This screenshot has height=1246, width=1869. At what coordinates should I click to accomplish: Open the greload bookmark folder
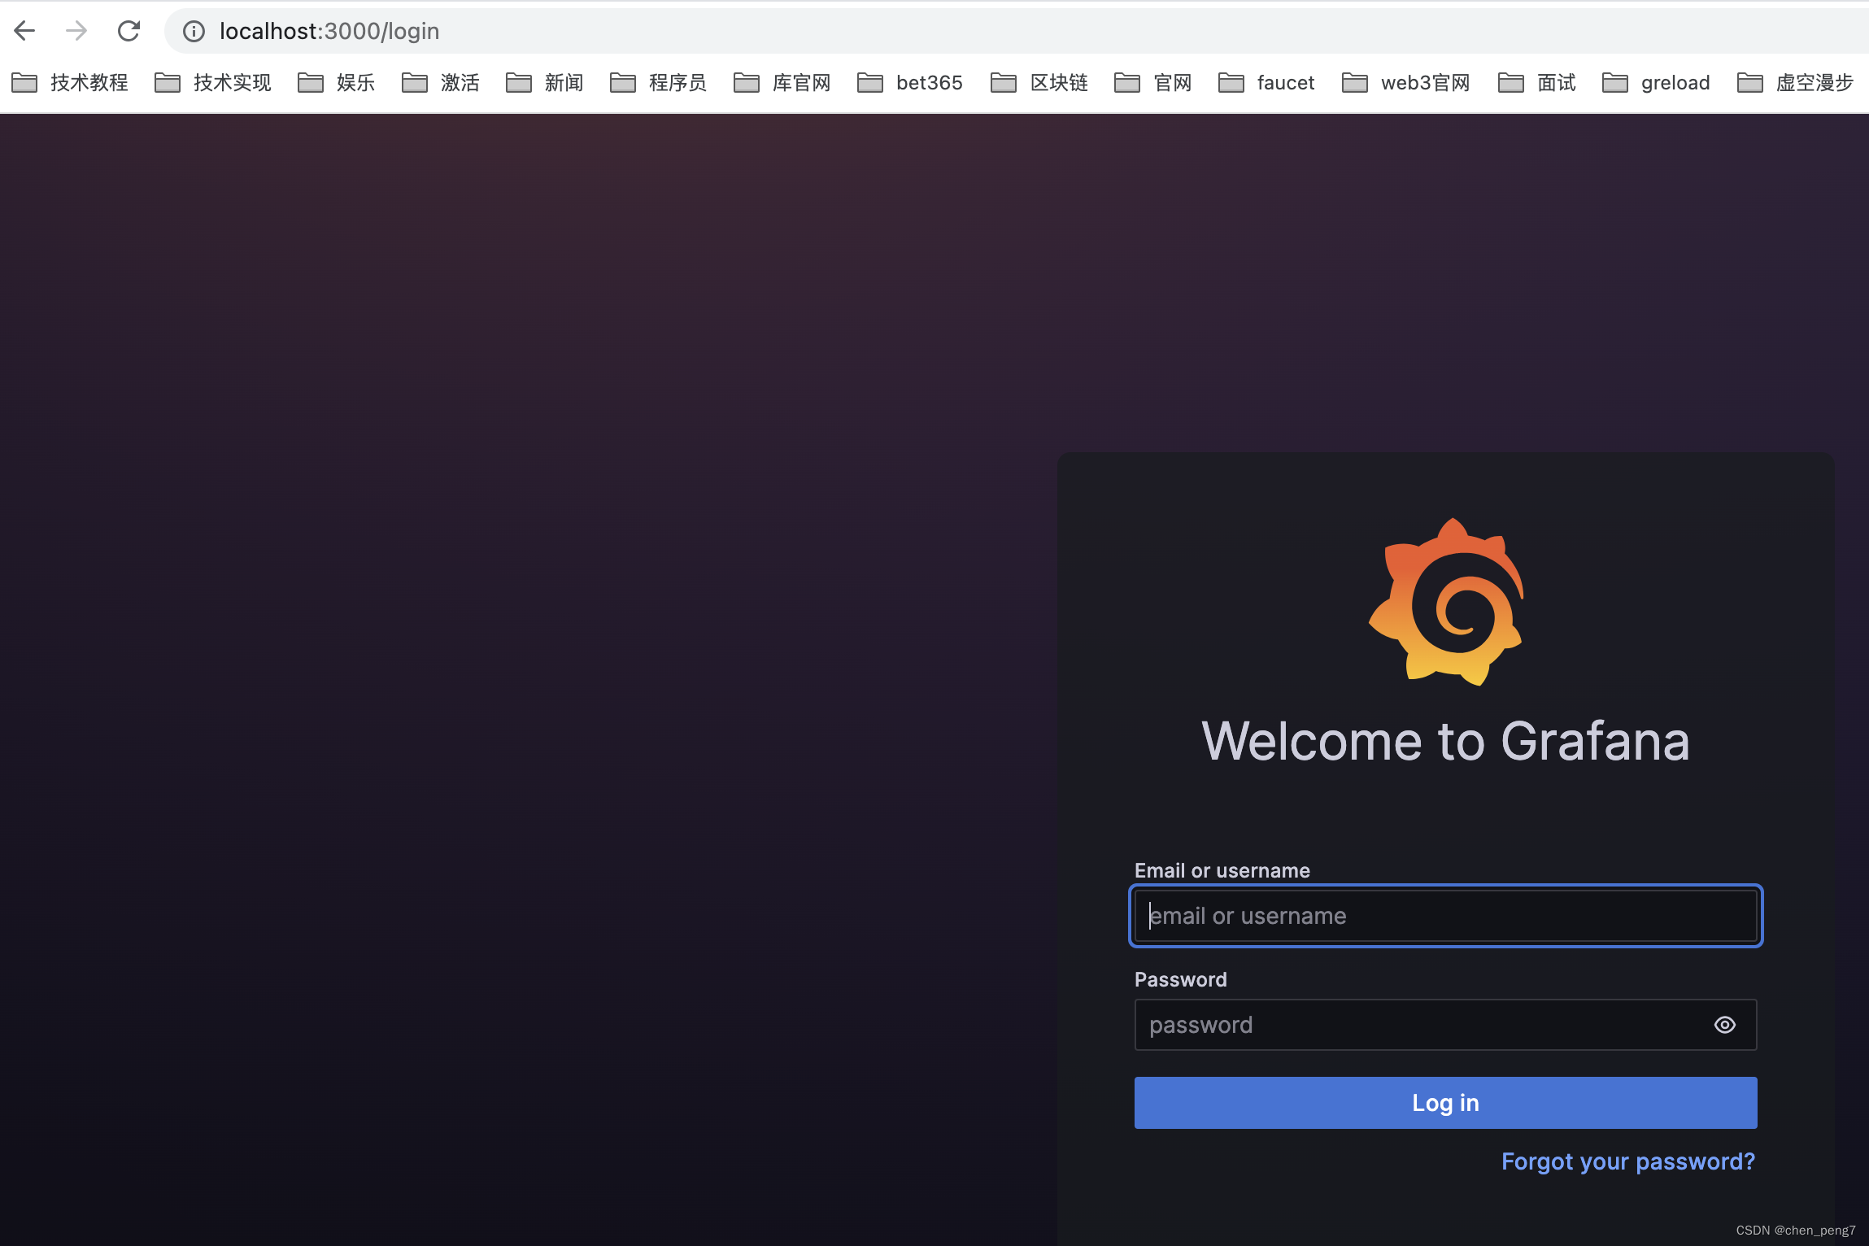[1656, 83]
